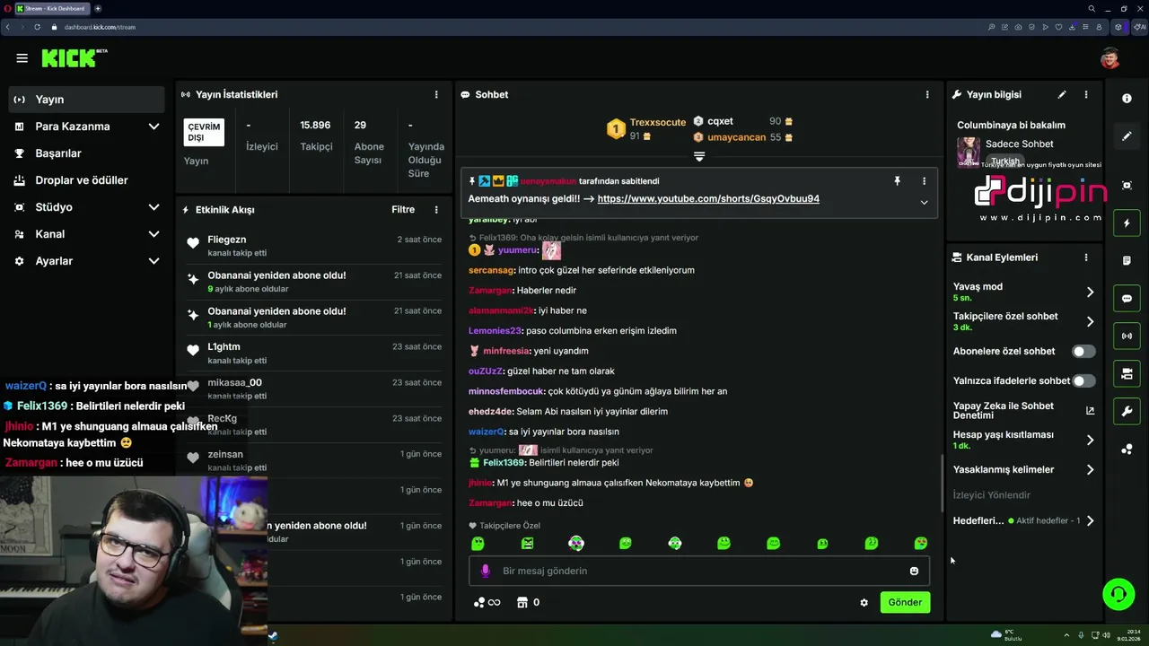Image resolution: width=1149 pixels, height=646 pixels.
Task: Collapse the chat leaderboard handle
Action: pyautogui.click(x=699, y=157)
